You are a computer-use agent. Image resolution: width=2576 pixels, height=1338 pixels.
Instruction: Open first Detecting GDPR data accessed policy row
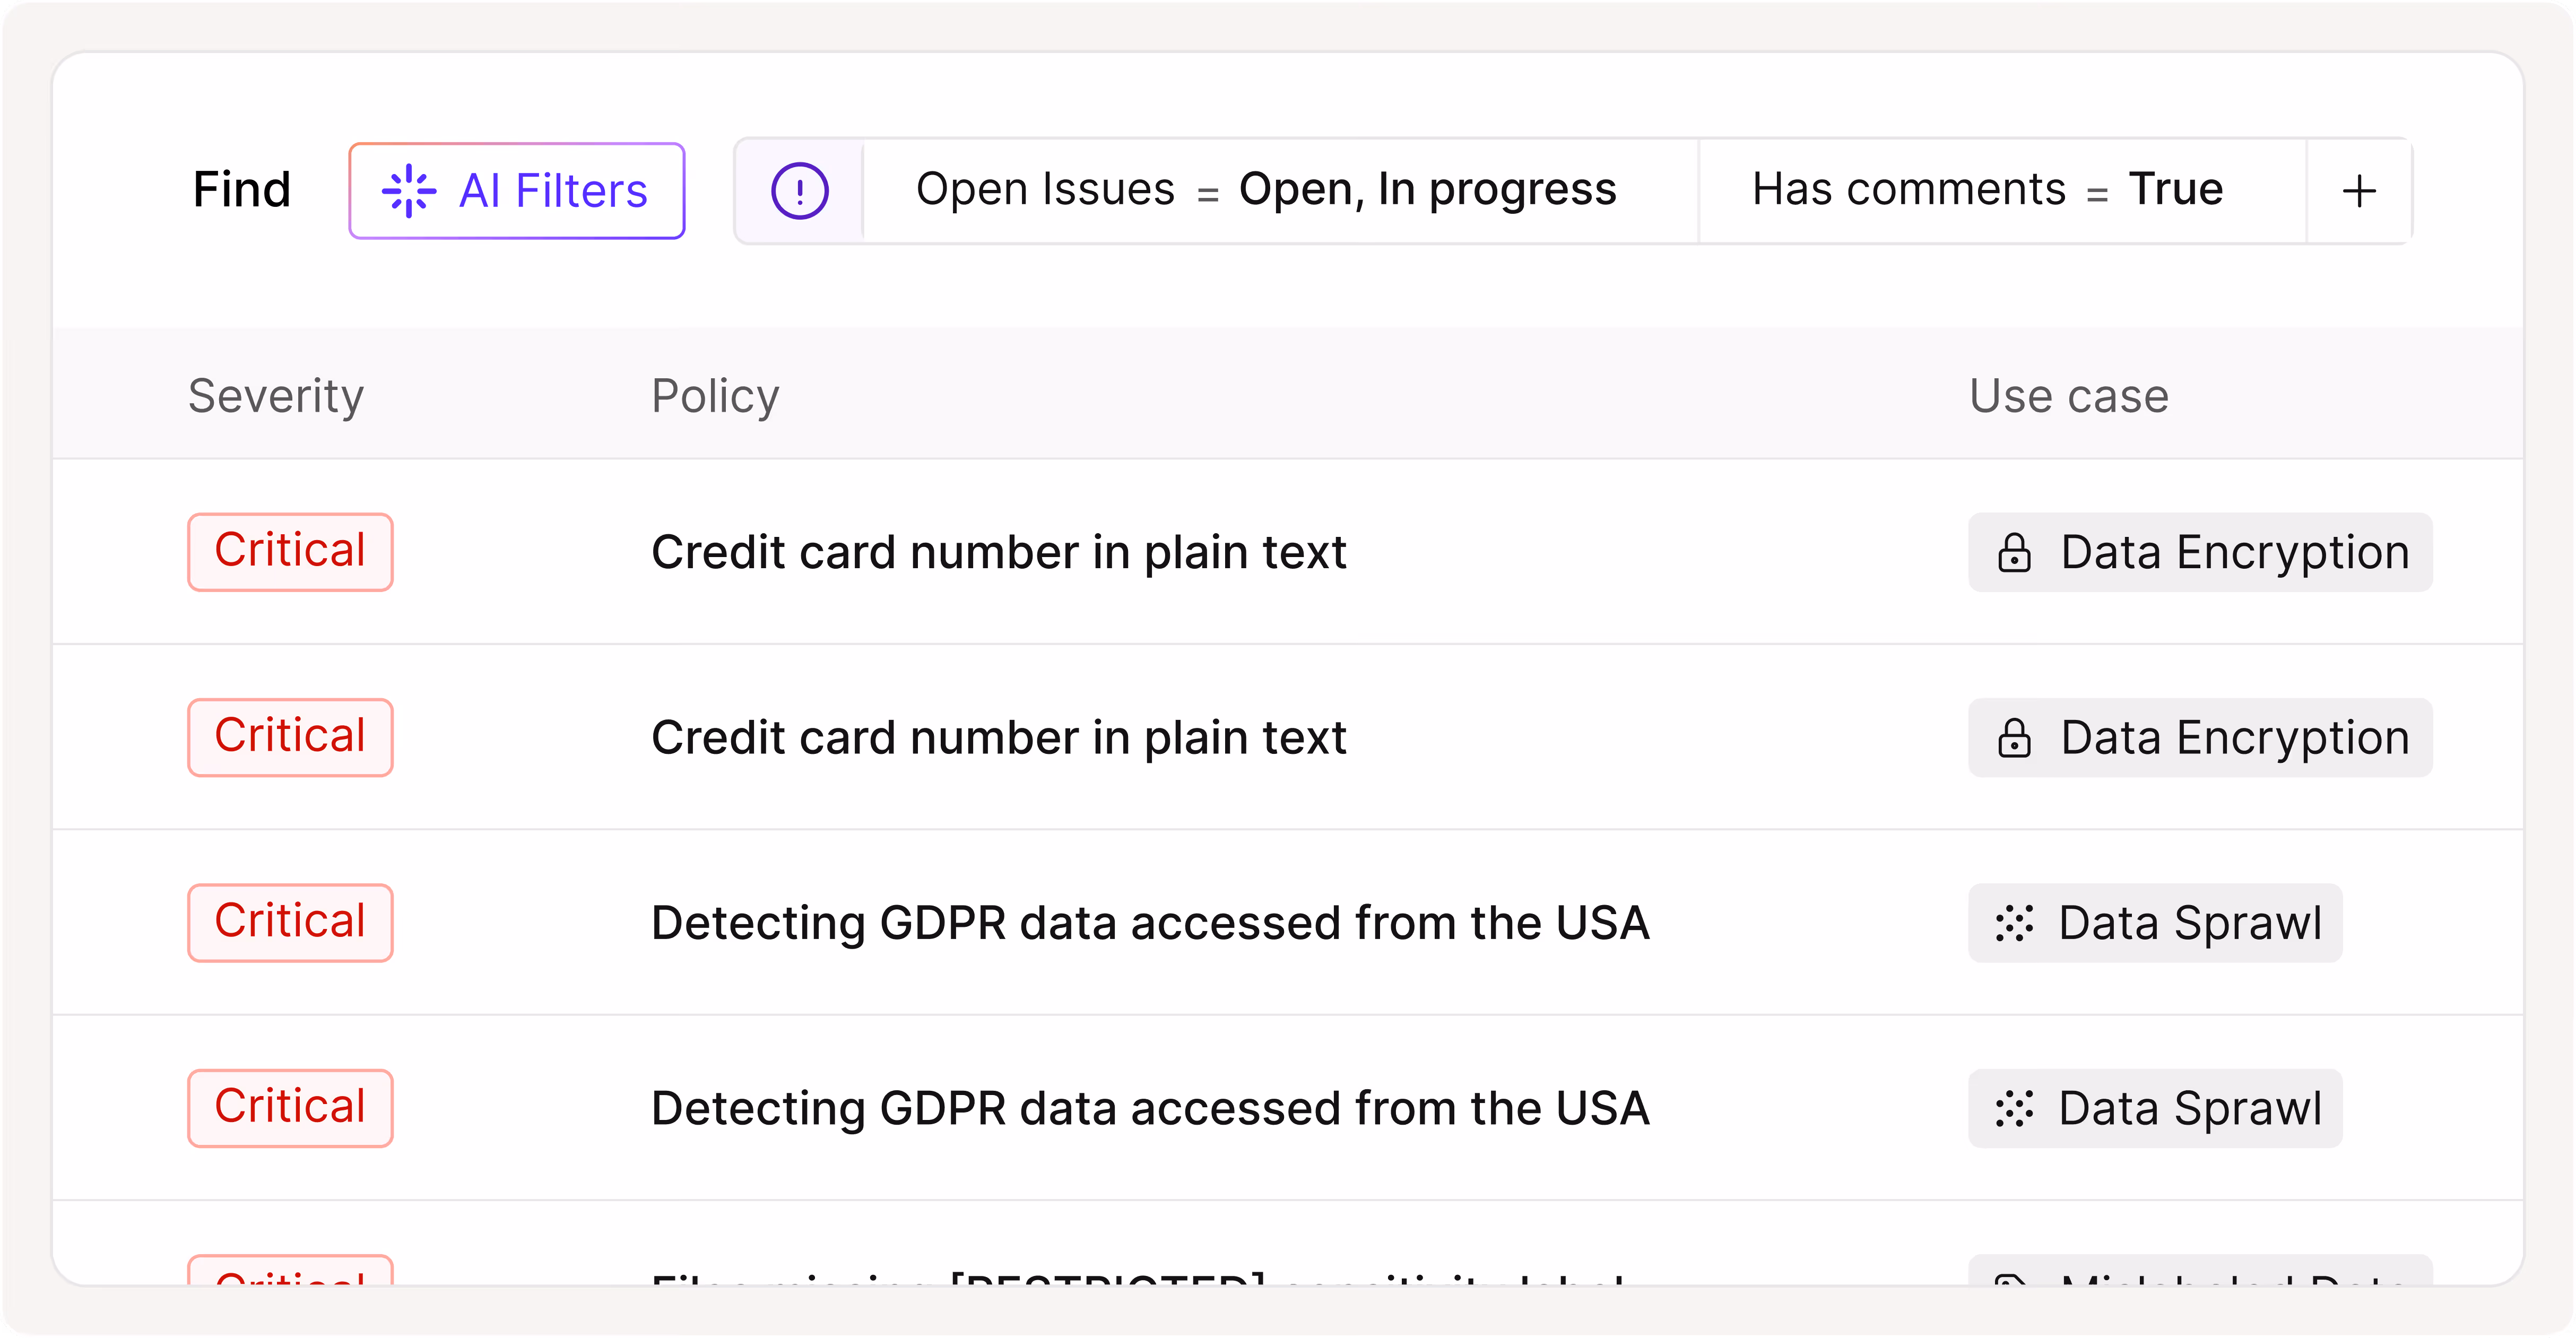[1150, 923]
